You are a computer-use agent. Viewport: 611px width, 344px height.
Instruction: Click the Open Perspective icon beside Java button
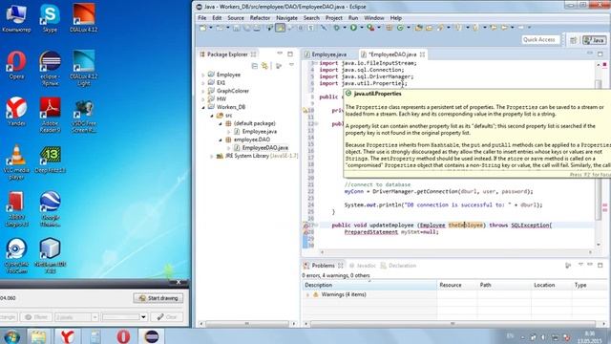point(573,40)
